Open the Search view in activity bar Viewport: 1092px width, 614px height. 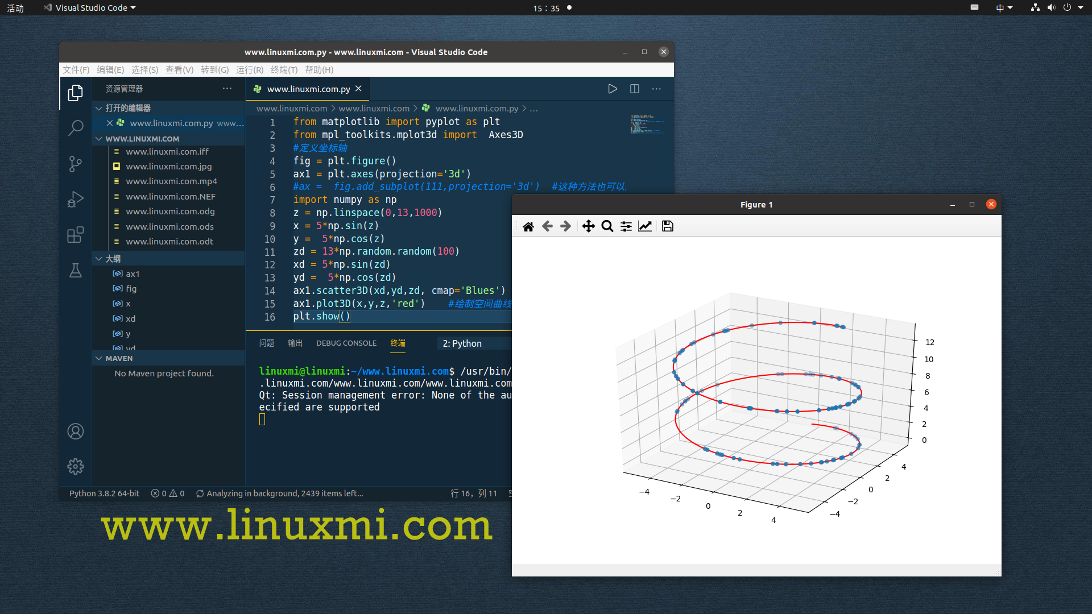[76, 128]
